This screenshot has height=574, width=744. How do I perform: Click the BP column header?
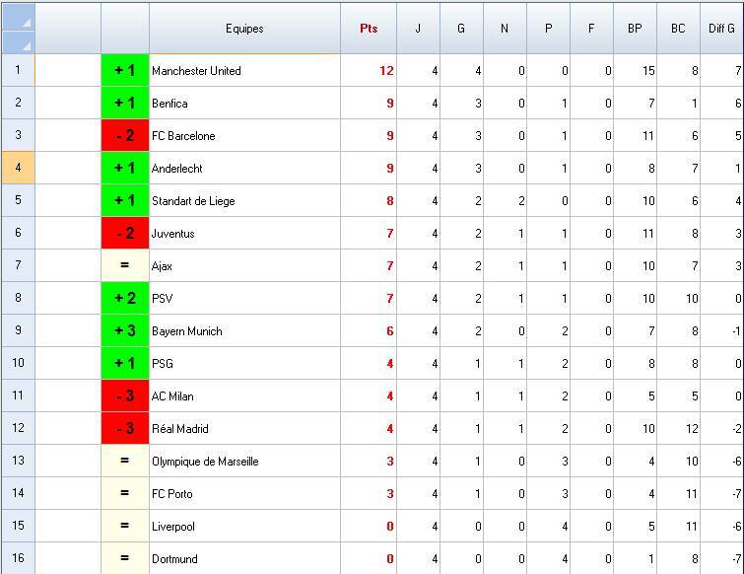click(635, 29)
